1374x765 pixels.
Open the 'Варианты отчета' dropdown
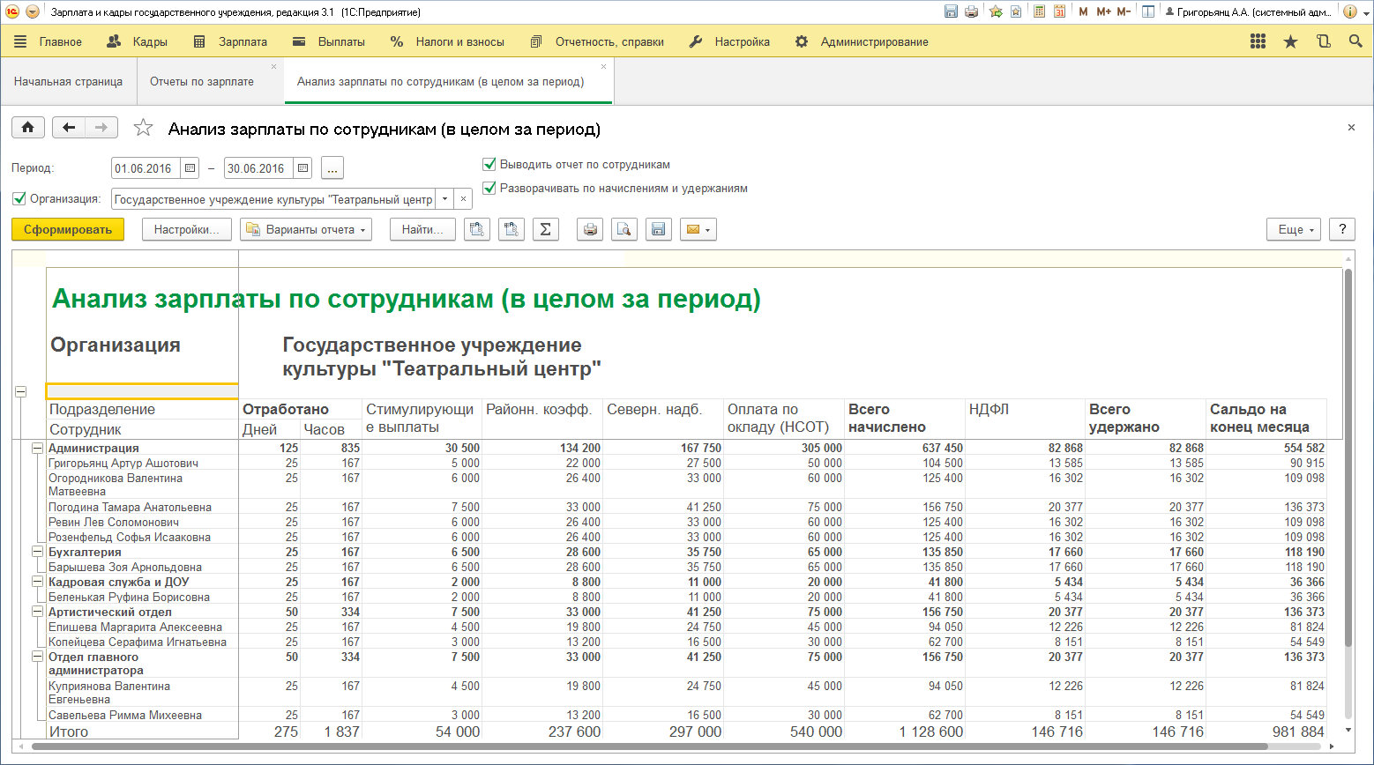tap(306, 229)
